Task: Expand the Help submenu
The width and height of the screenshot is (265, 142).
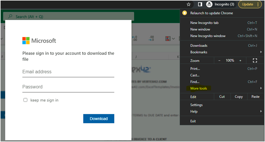Action: [222, 111]
